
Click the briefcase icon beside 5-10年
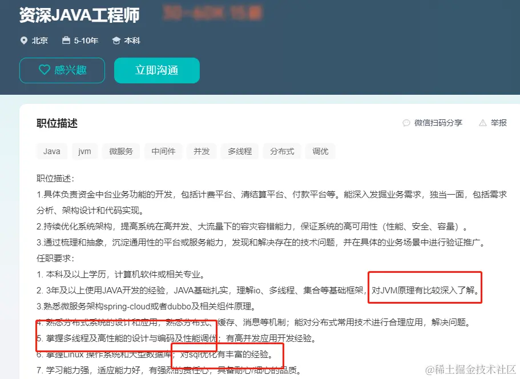pyautogui.click(x=66, y=41)
